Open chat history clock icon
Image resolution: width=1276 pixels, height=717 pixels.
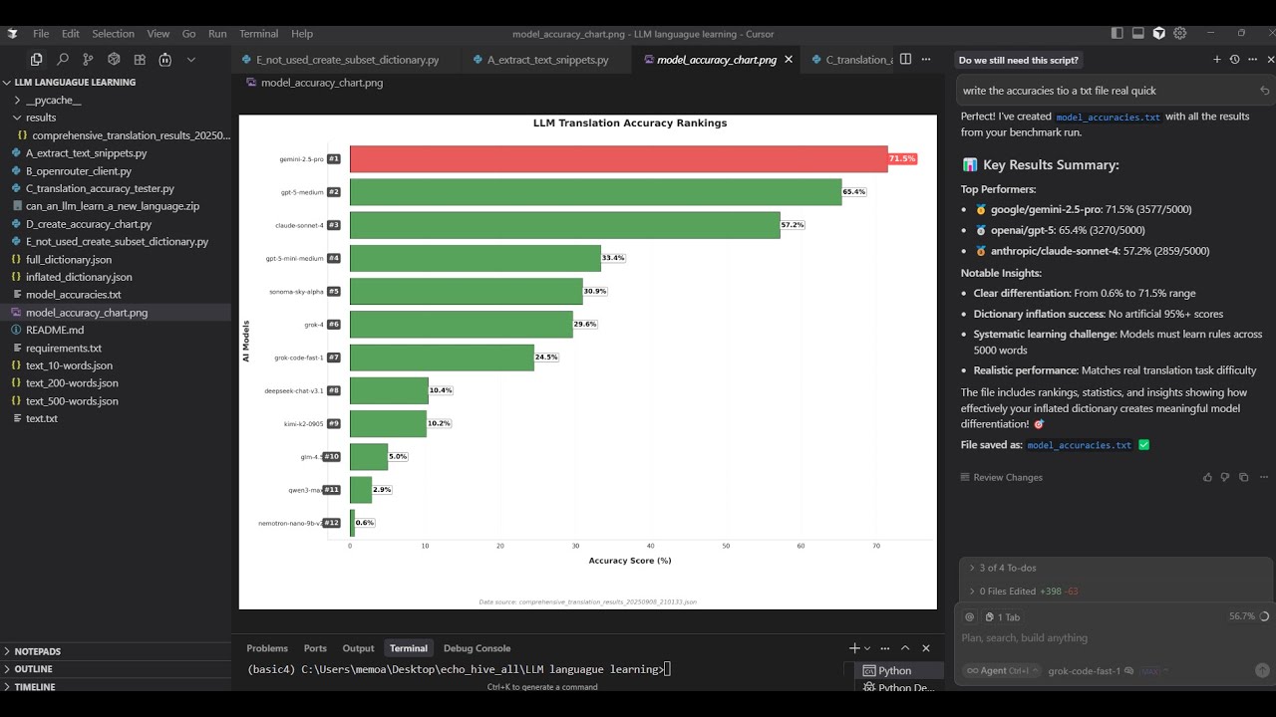1234,60
